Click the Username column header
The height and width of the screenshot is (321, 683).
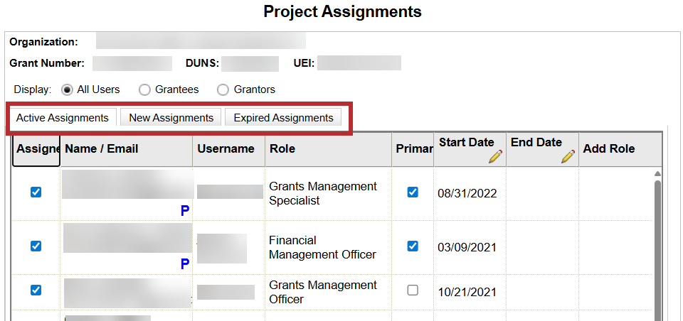click(226, 149)
